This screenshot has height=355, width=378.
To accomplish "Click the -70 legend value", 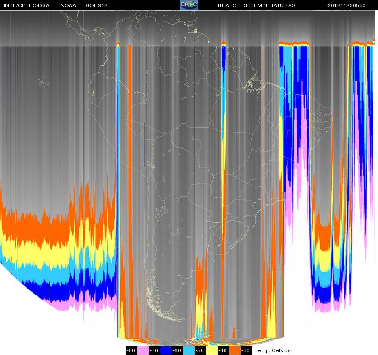I will coord(154,350).
